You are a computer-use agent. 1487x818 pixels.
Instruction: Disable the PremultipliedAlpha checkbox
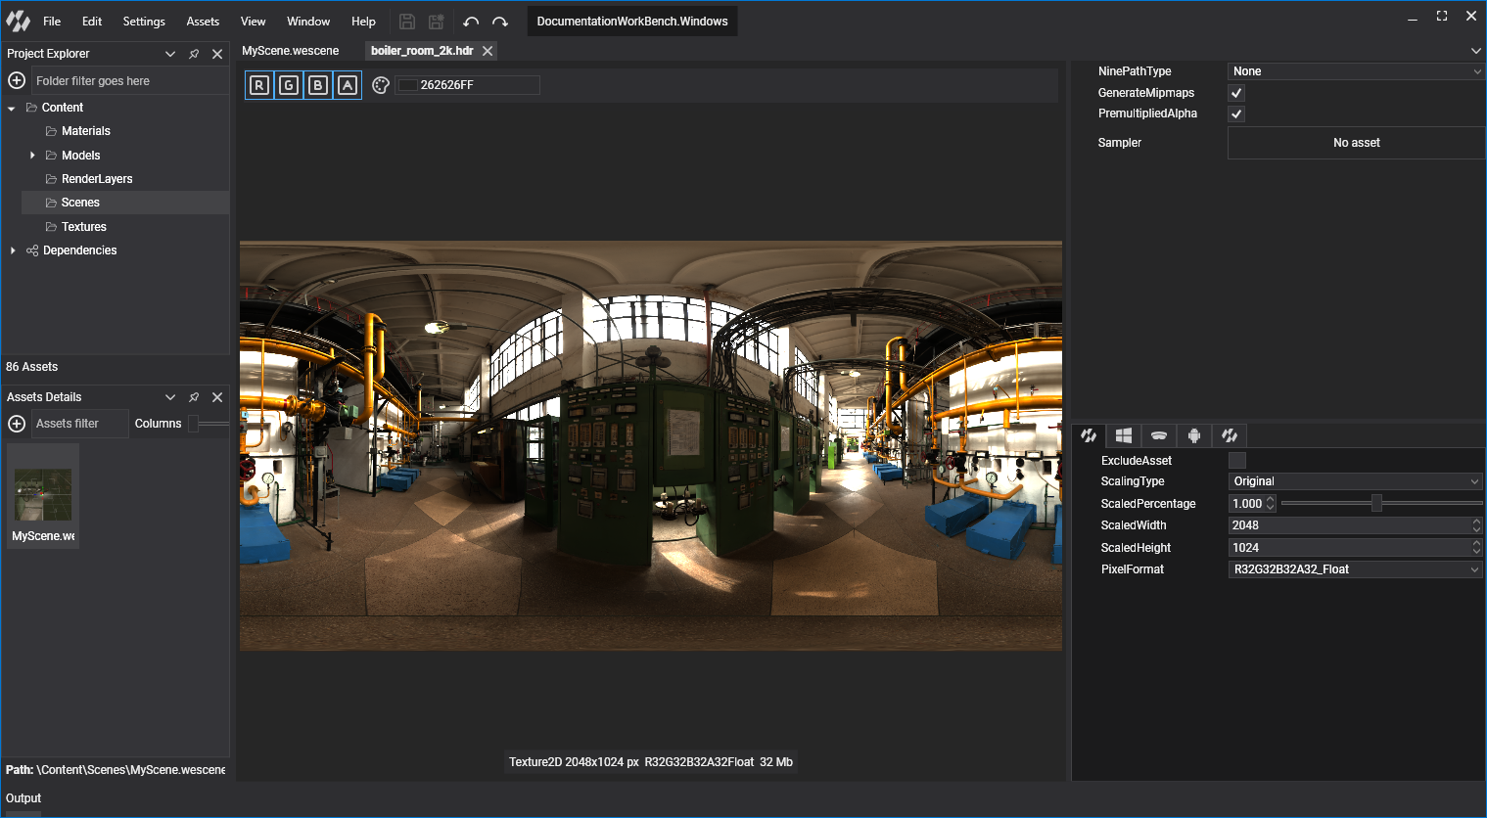point(1236,114)
